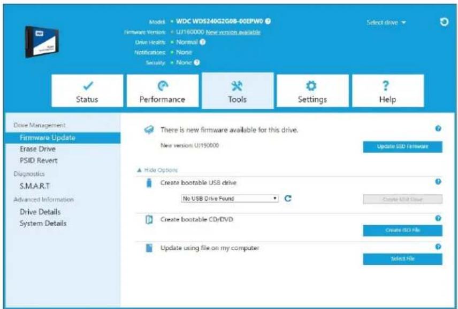Click the question mark icon on the Help tab

[x=386, y=85]
